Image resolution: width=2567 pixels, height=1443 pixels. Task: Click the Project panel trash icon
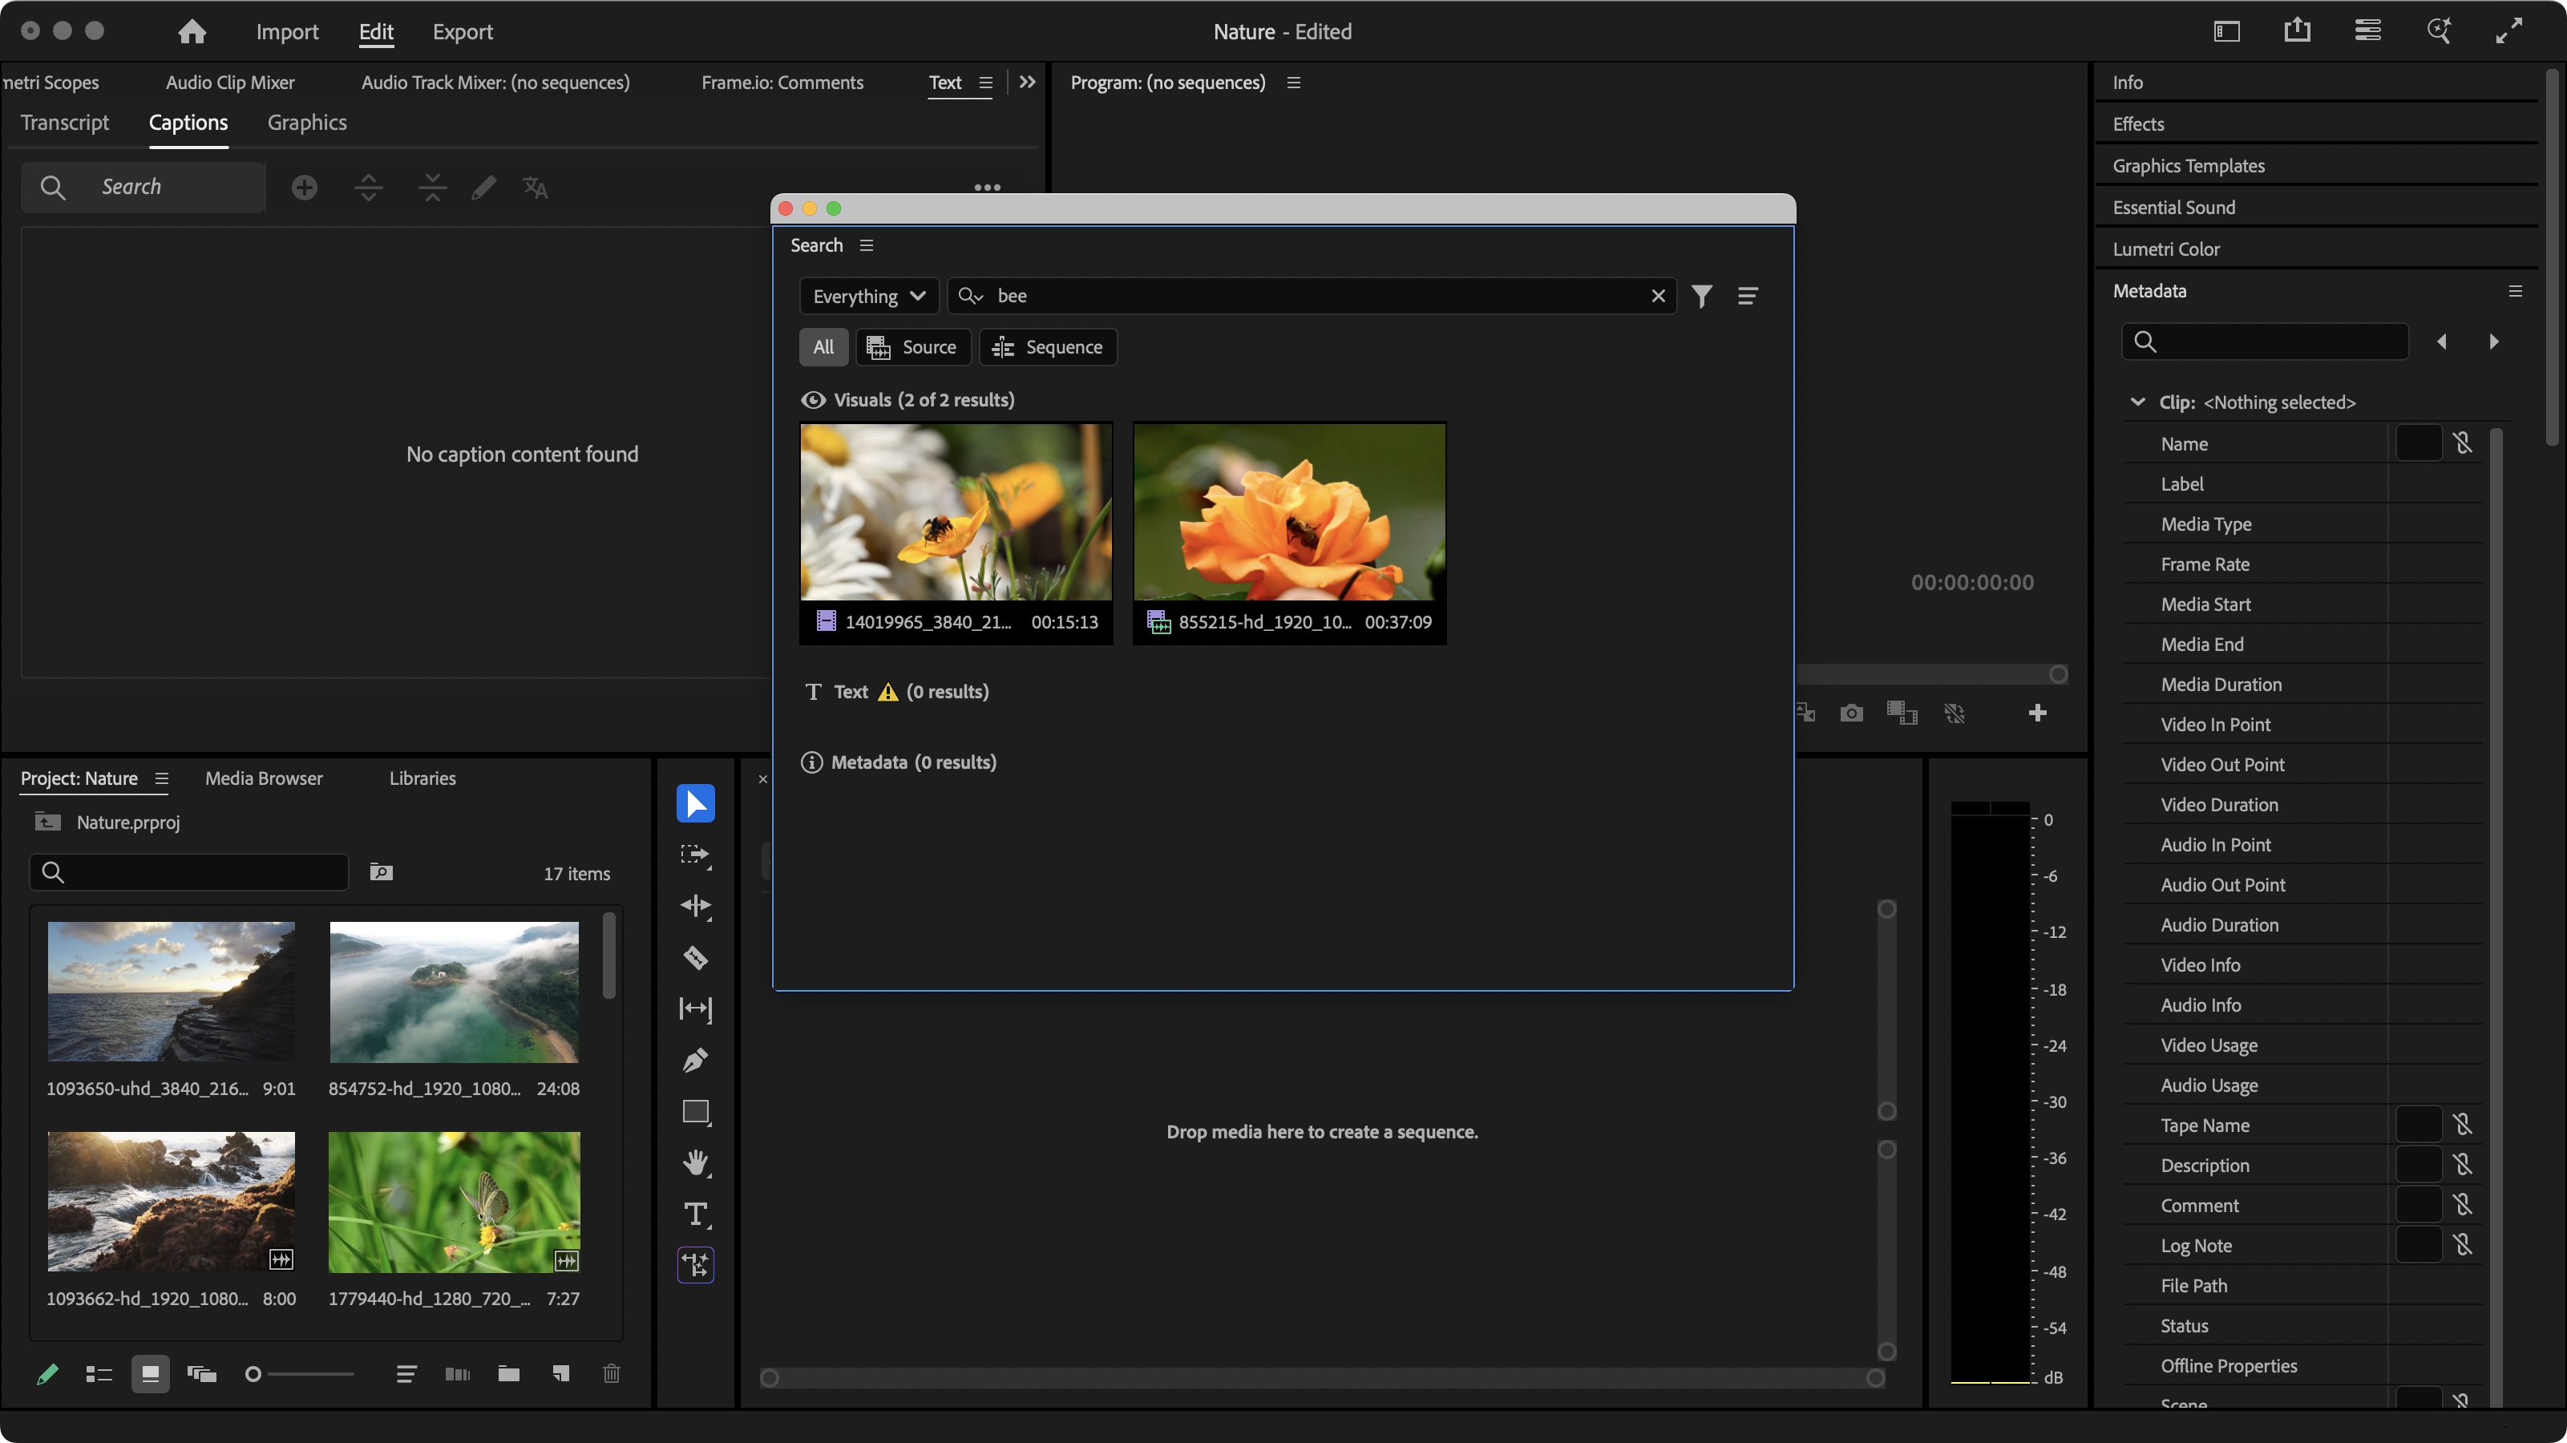(612, 1374)
